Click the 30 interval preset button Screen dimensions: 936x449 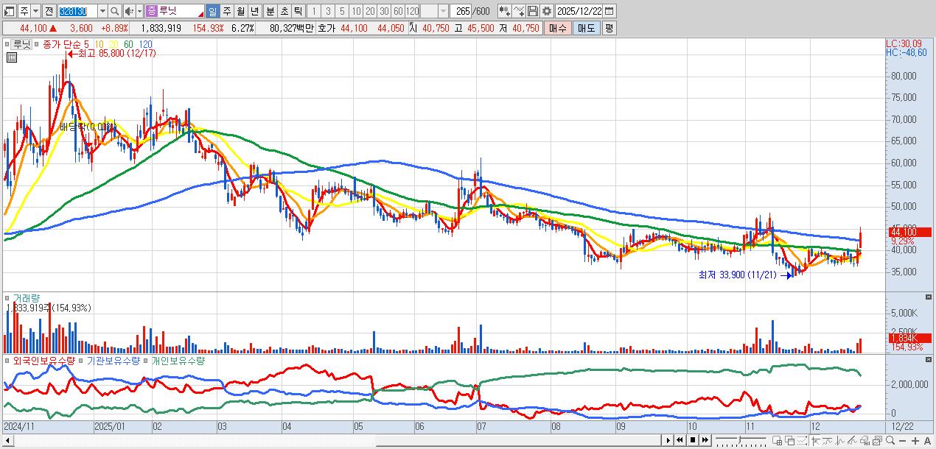point(383,11)
